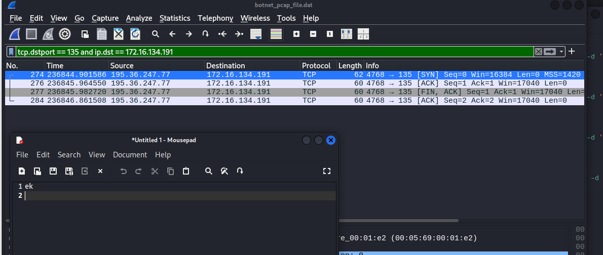Go to previous packet arrow
This screenshot has width=603, height=255.
[172, 34]
